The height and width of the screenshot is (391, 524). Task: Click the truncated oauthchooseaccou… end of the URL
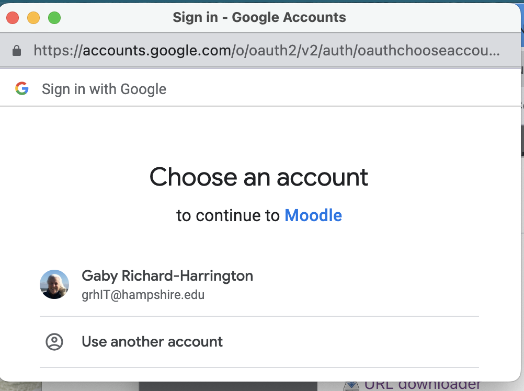(x=429, y=51)
